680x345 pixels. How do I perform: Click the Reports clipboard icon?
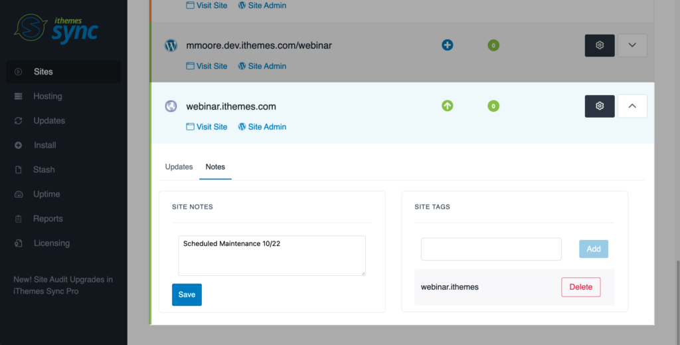pos(18,219)
